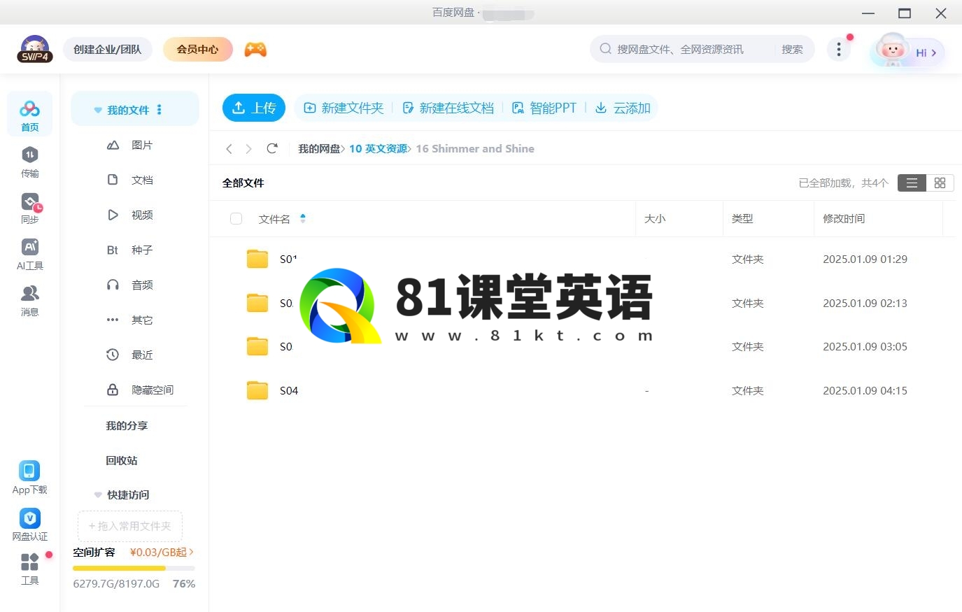Image resolution: width=962 pixels, height=612 pixels.
Task: Click the refresh icon in breadcrumb bar
Action: pyautogui.click(x=272, y=148)
